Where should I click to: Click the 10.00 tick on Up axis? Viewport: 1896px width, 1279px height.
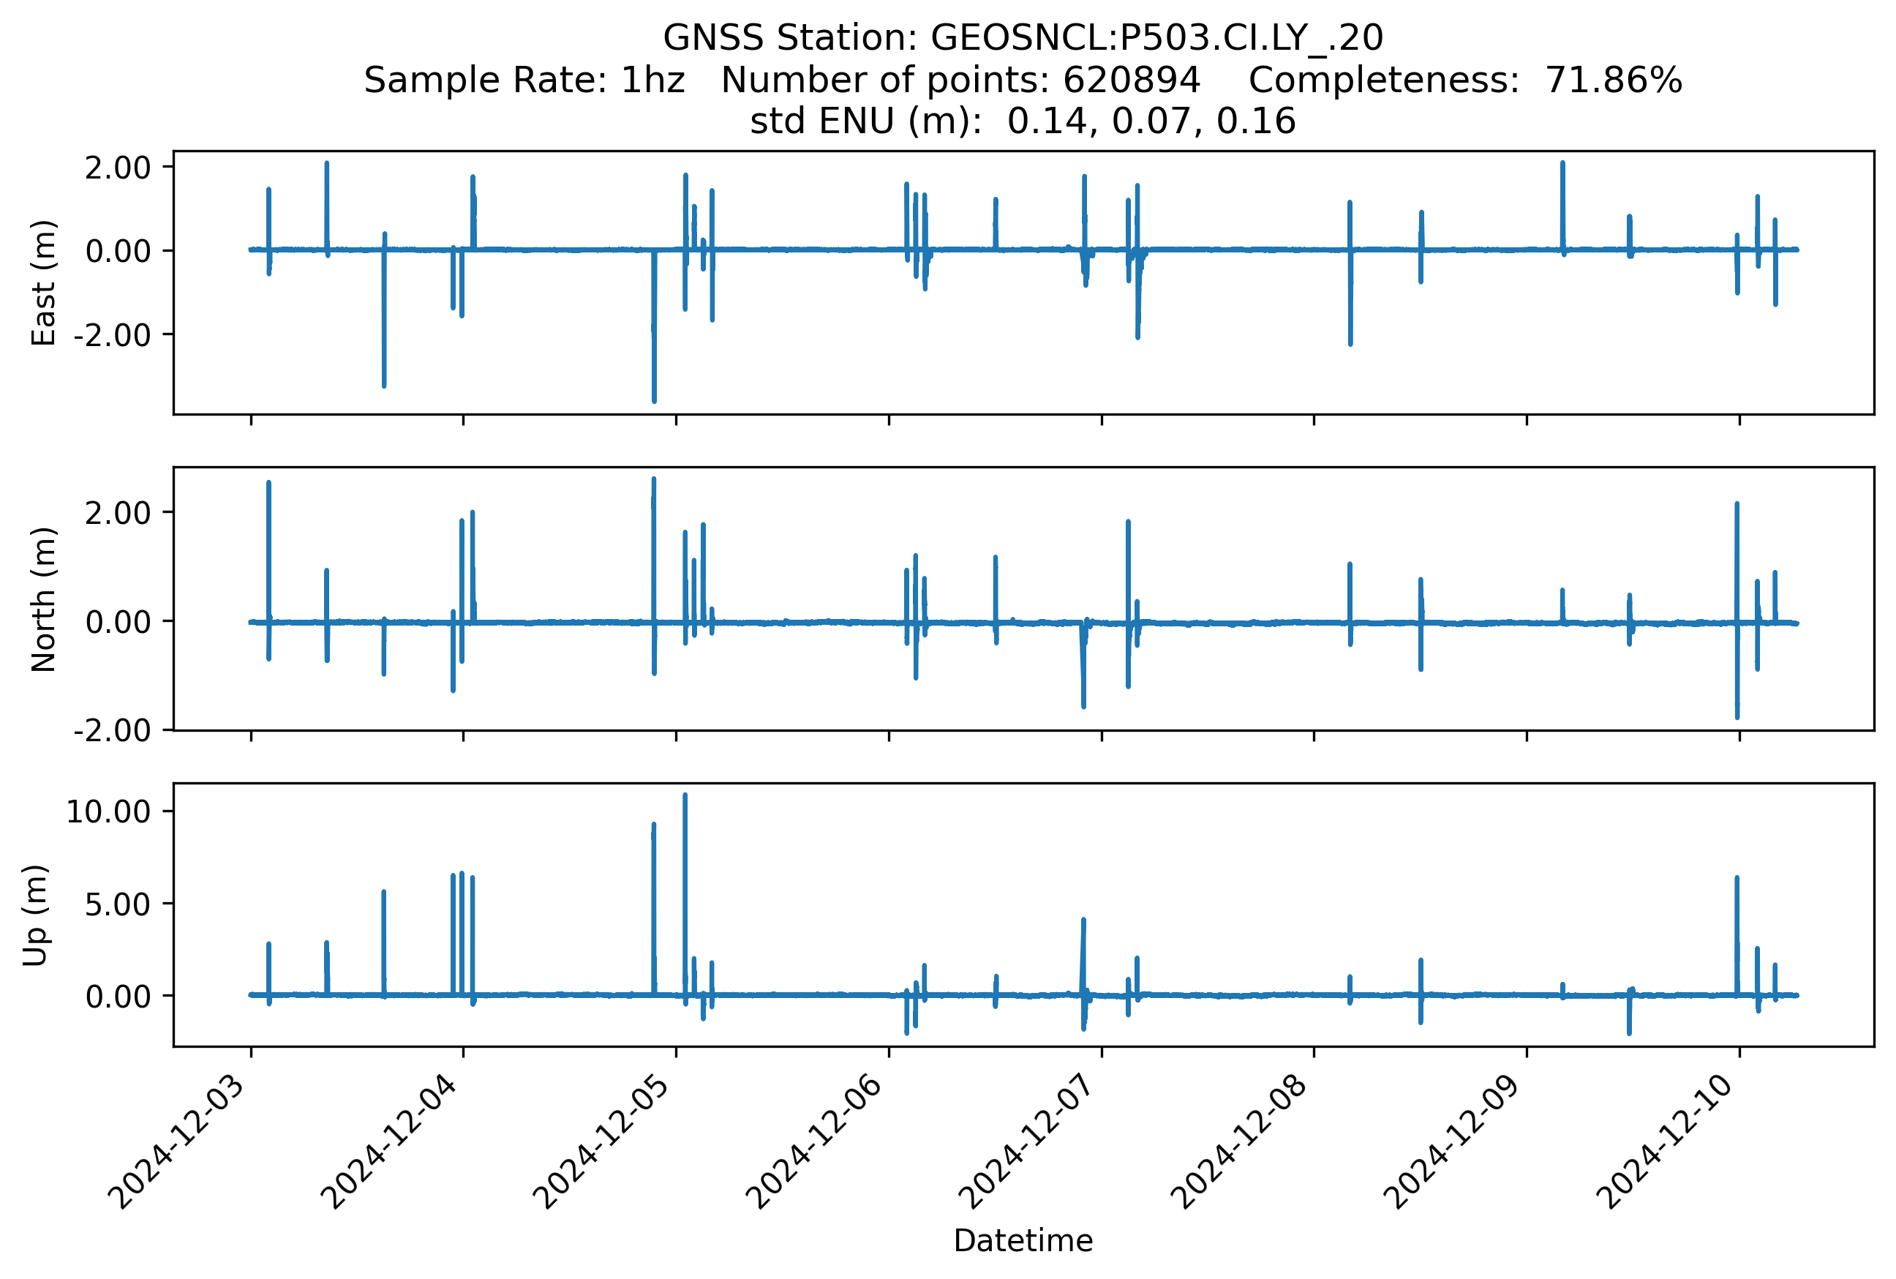(108, 811)
